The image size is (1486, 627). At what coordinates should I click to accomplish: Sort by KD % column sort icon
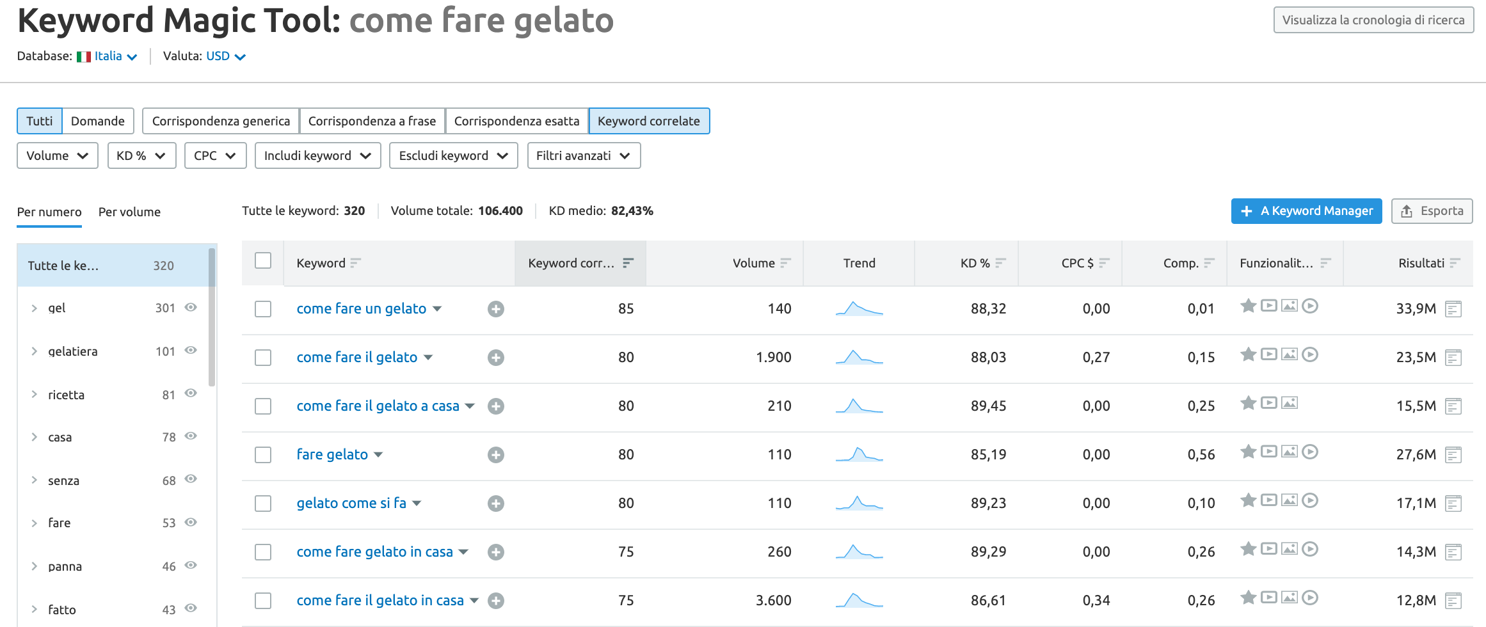[x=1000, y=263]
